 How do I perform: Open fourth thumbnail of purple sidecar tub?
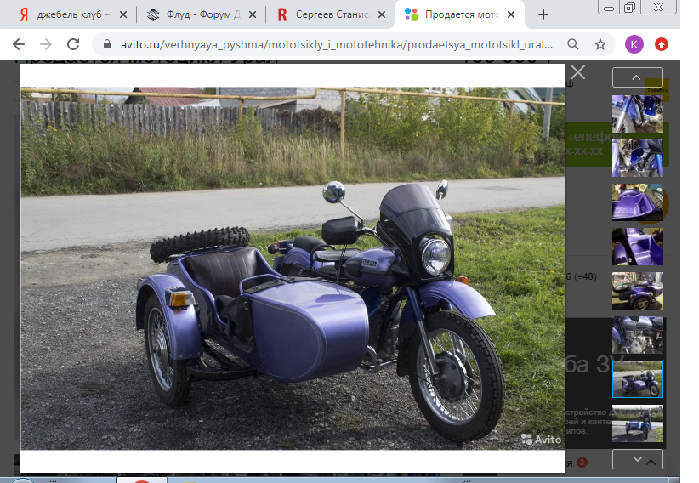[638, 247]
